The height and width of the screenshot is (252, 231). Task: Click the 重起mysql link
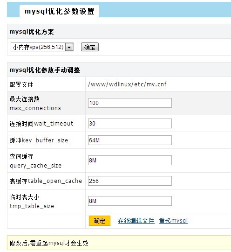173,221
